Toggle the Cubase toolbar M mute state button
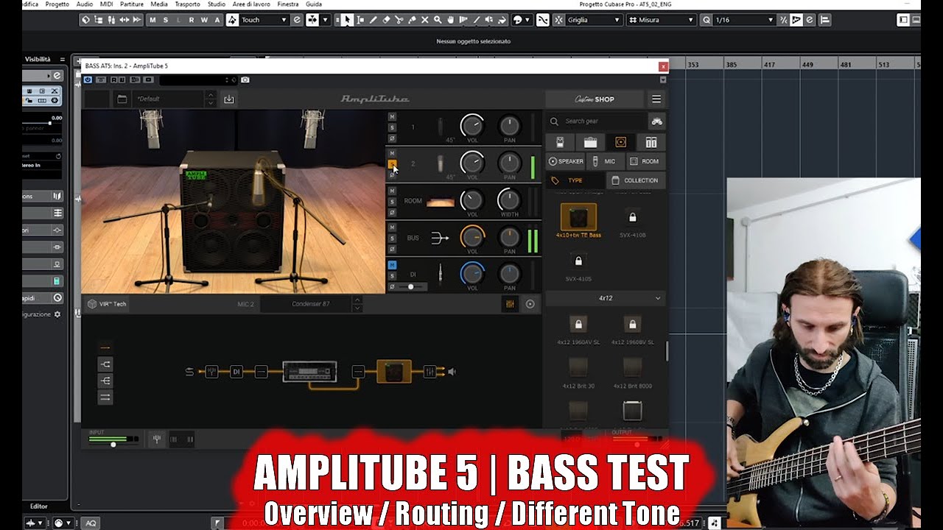Screen dimensions: 943x530 coord(153,20)
